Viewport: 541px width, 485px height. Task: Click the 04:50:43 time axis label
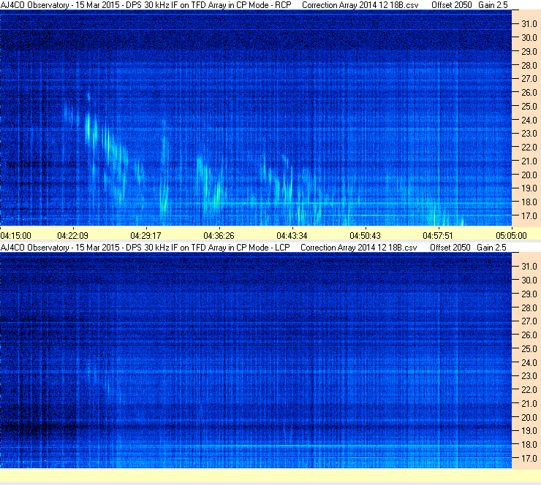coord(366,236)
